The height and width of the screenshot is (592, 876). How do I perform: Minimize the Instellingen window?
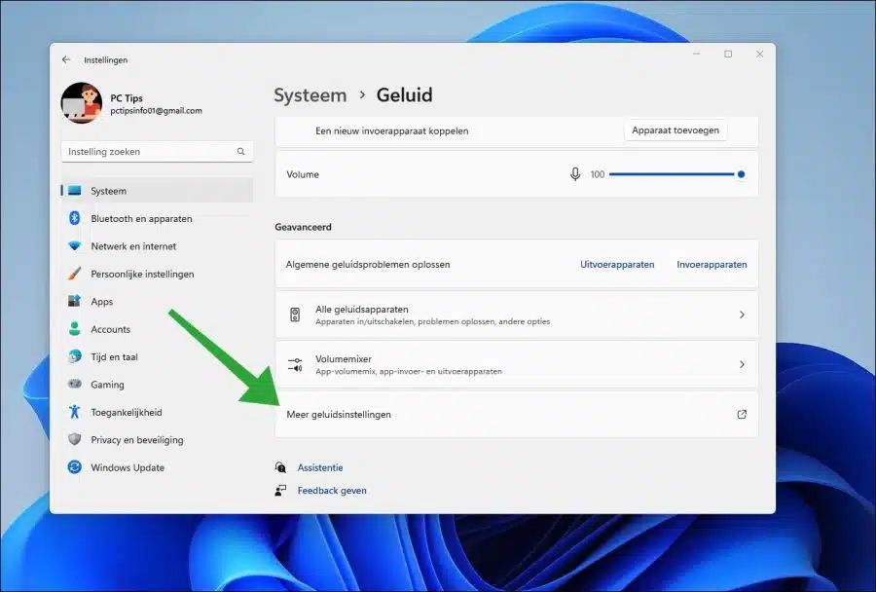pyautogui.click(x=696, y=55)
